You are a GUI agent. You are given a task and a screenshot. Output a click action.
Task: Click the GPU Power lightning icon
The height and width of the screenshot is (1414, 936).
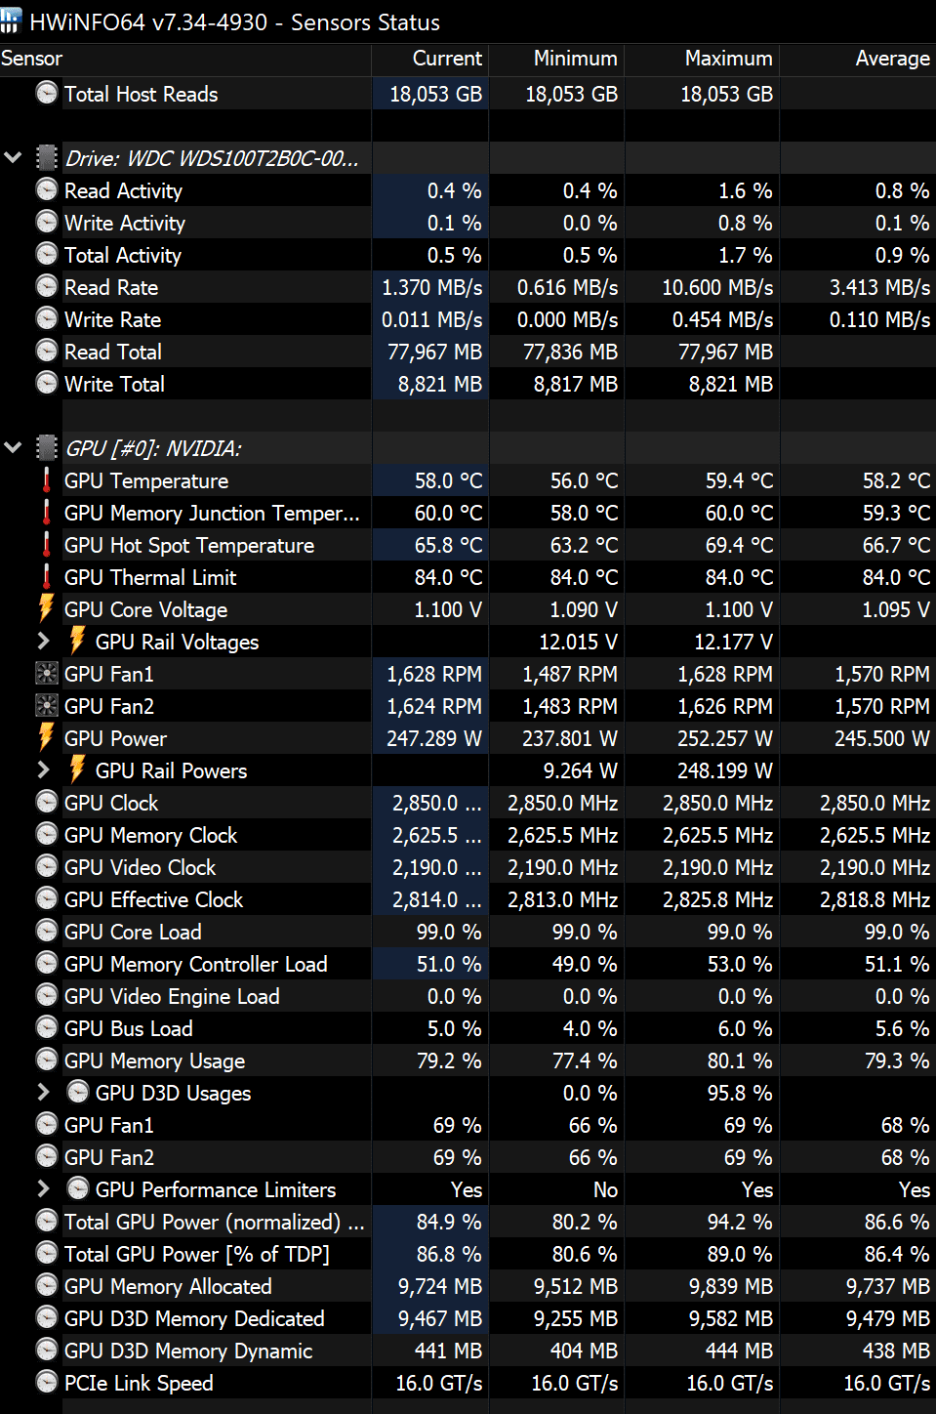click(46, 737)
